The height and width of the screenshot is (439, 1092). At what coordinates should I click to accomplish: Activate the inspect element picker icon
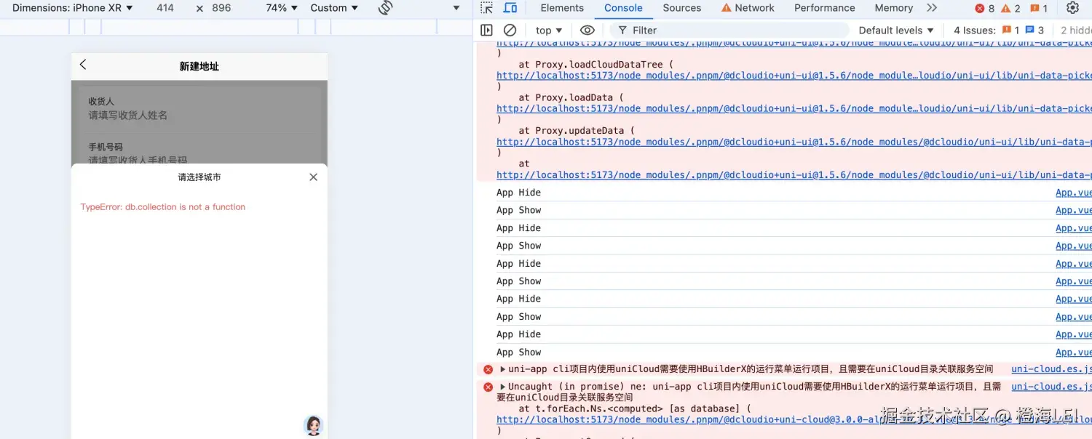[487, 8]
